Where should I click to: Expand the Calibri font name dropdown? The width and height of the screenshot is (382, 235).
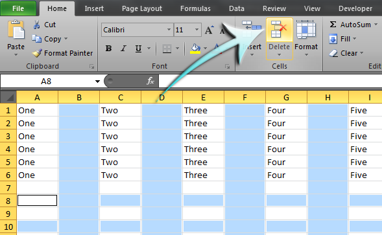point(169,30)
